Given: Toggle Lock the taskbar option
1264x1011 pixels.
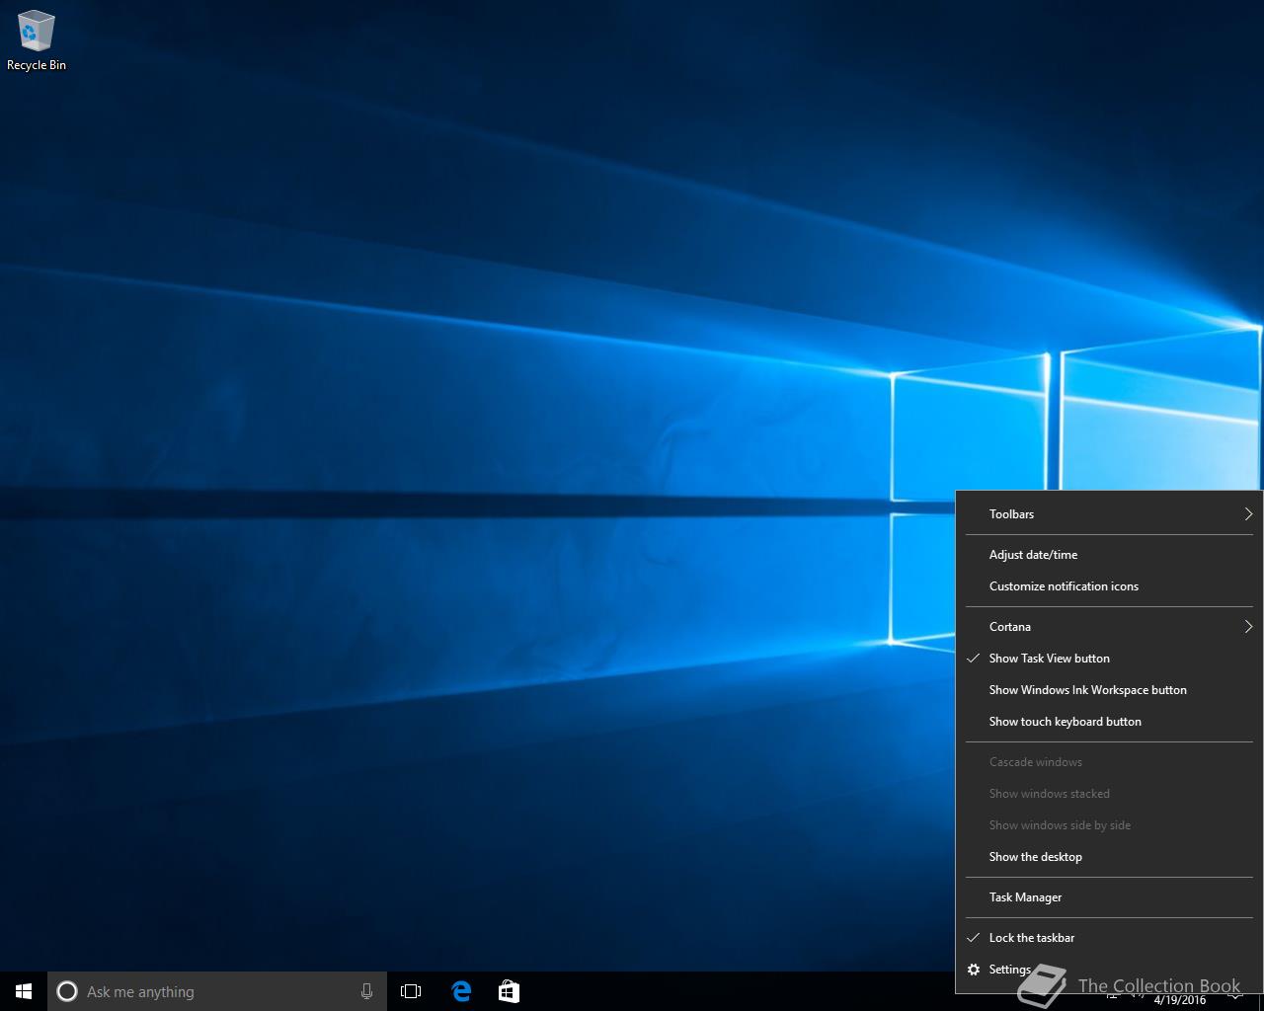Looking at the screenshot, I should tap(1109, 937).
